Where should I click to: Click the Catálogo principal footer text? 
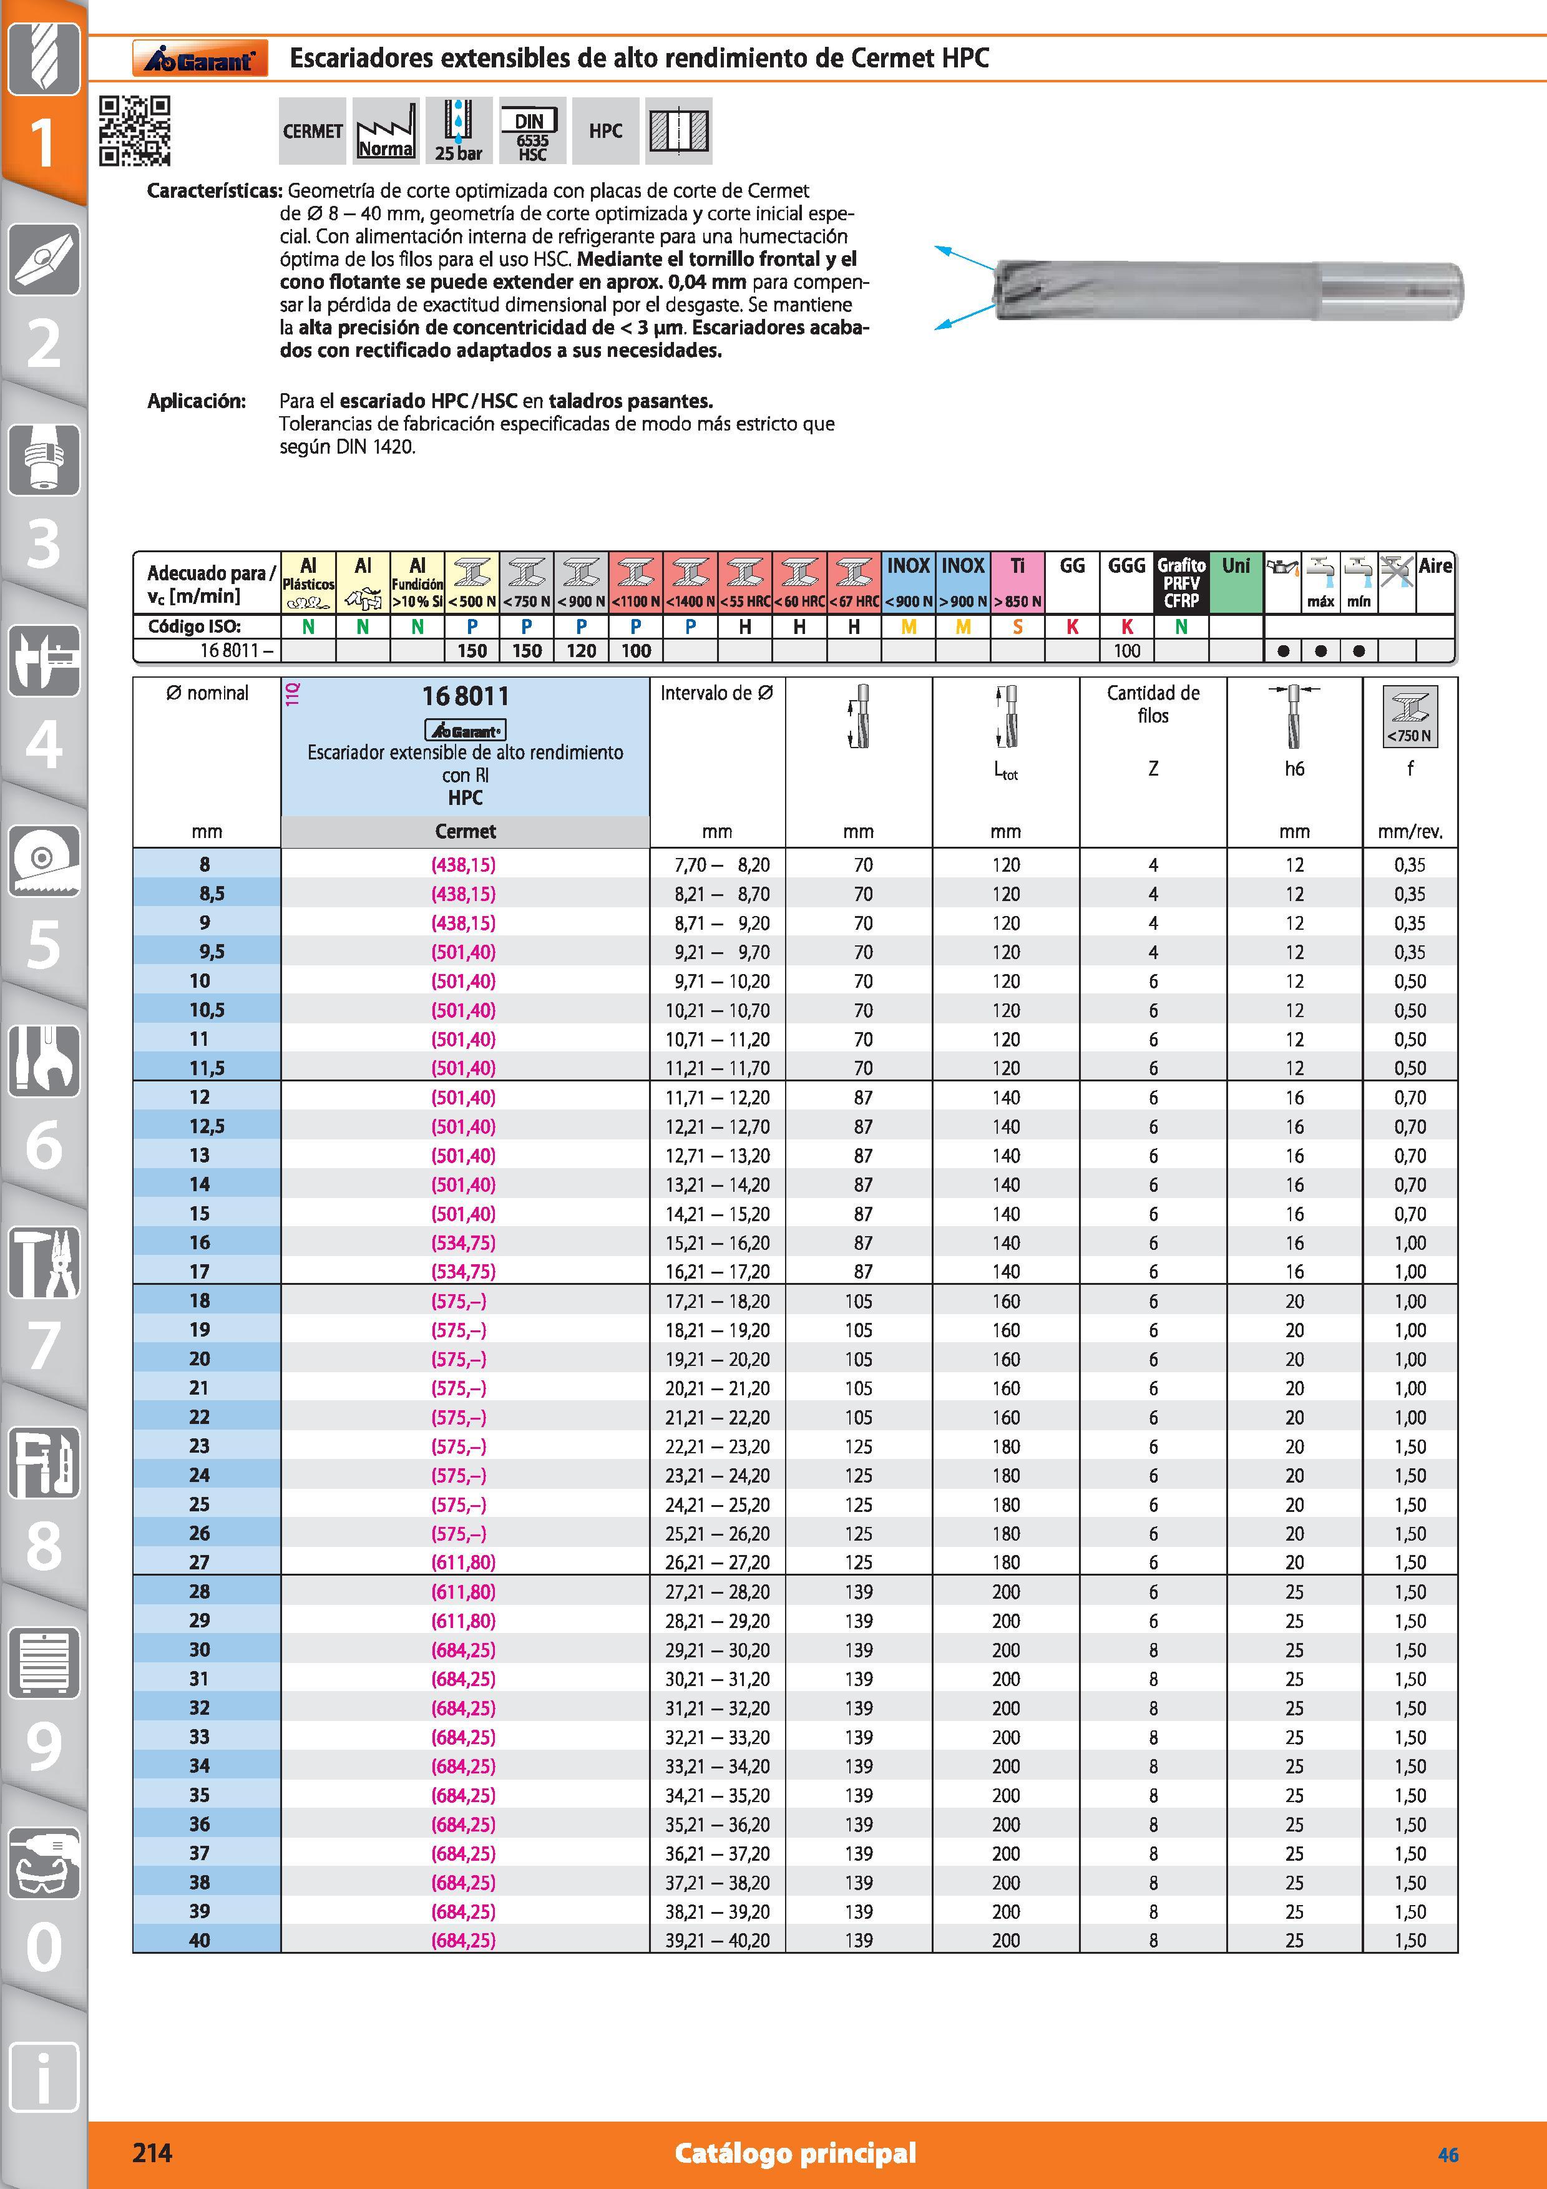[x=795, y=2153]
